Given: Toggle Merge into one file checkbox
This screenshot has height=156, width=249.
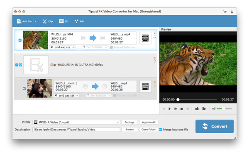Looking at the screenshot, I should coord(161,130).
